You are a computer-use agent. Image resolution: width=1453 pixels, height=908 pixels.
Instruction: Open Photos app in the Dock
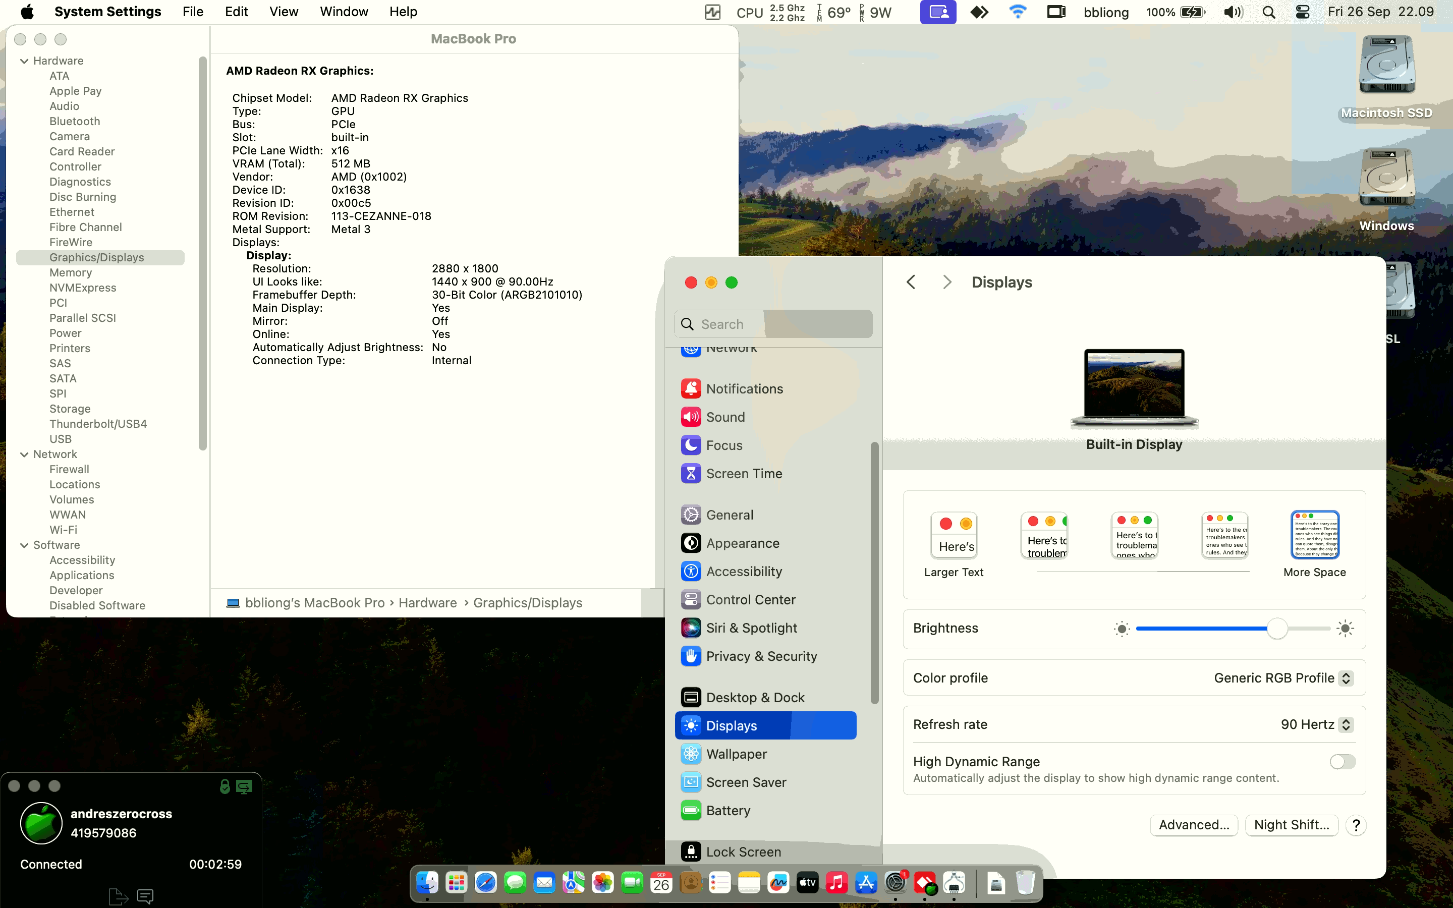(x=603, y=883)
